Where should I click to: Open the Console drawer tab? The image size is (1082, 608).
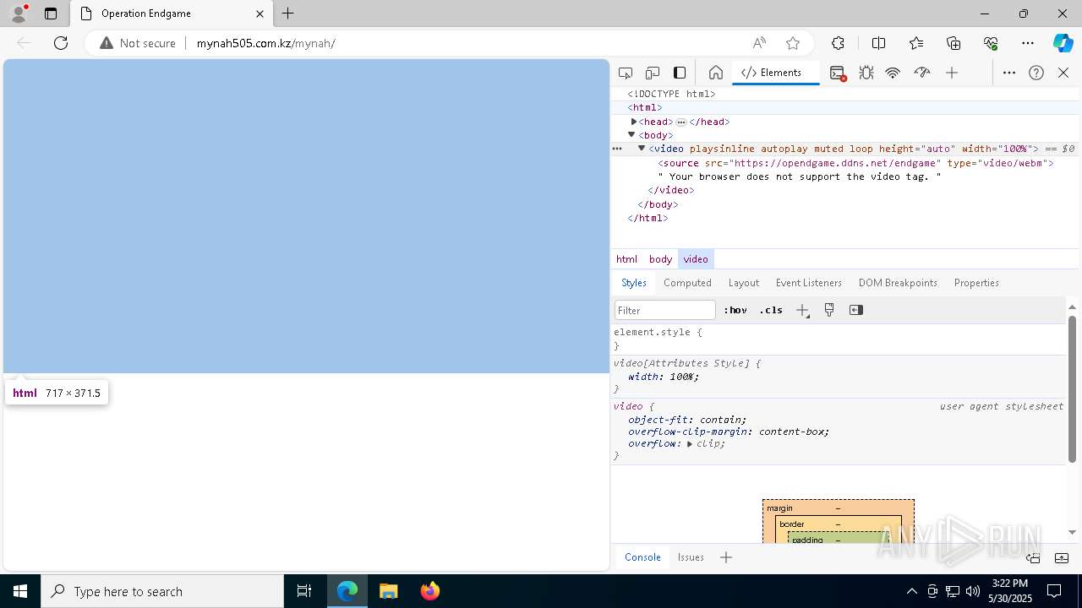(642, 557)
